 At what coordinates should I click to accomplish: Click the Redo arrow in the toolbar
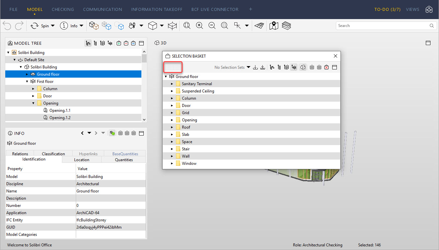(19, 26)
